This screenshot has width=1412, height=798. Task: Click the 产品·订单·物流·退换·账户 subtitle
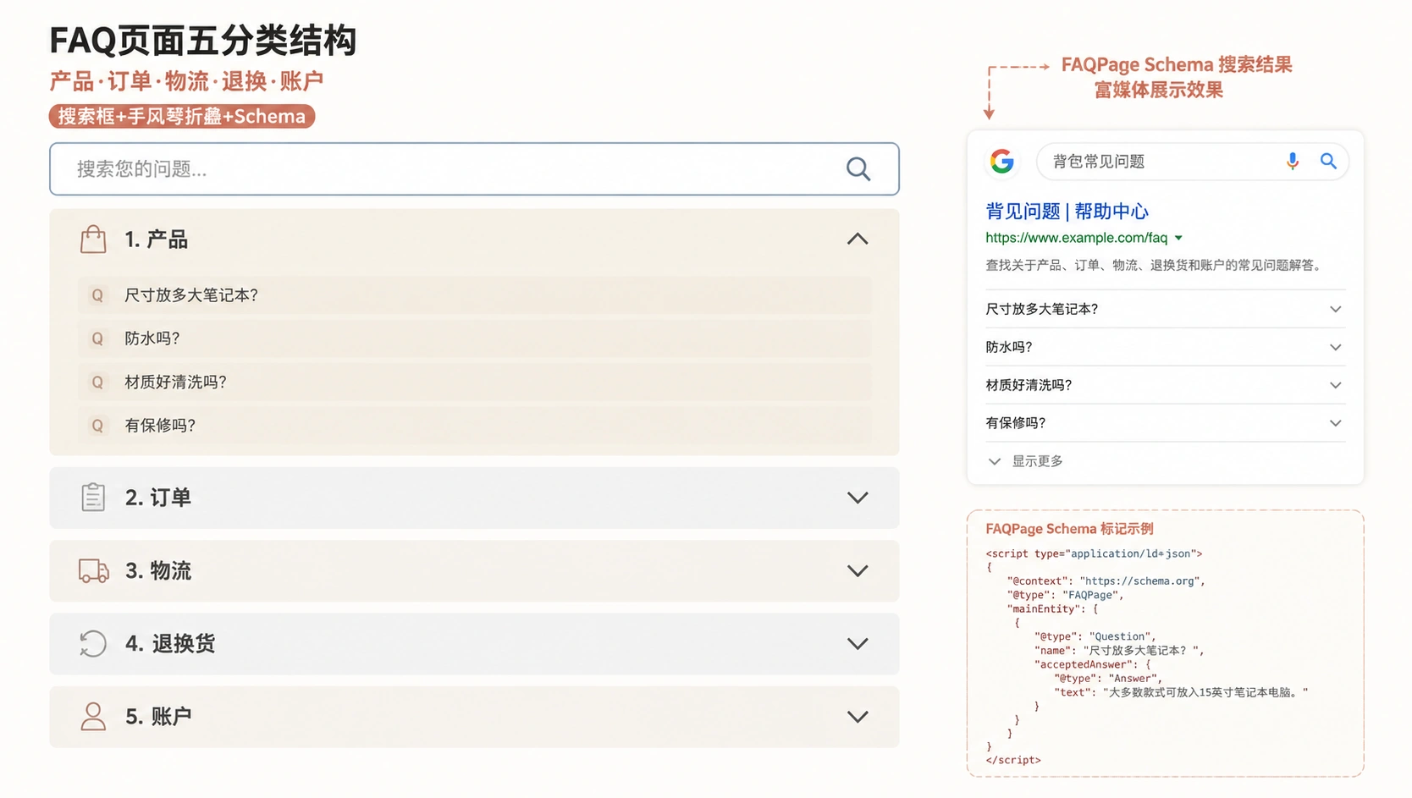pos(186,81)
